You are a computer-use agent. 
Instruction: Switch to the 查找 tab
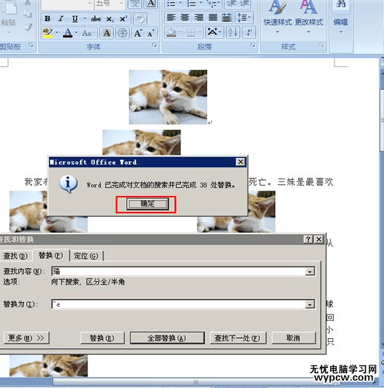click(x=15, y=256)
